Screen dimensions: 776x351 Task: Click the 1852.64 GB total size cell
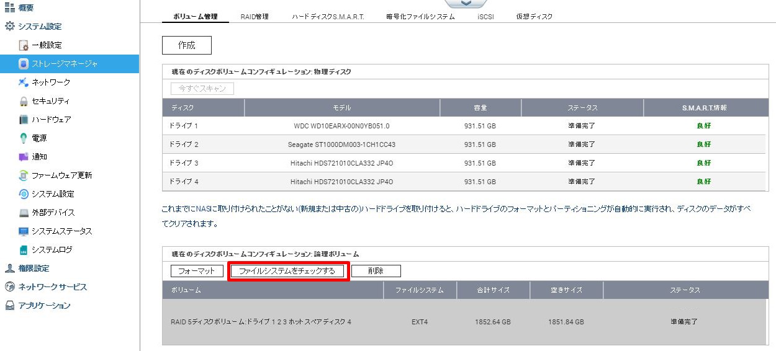click(x=493, y=322)
